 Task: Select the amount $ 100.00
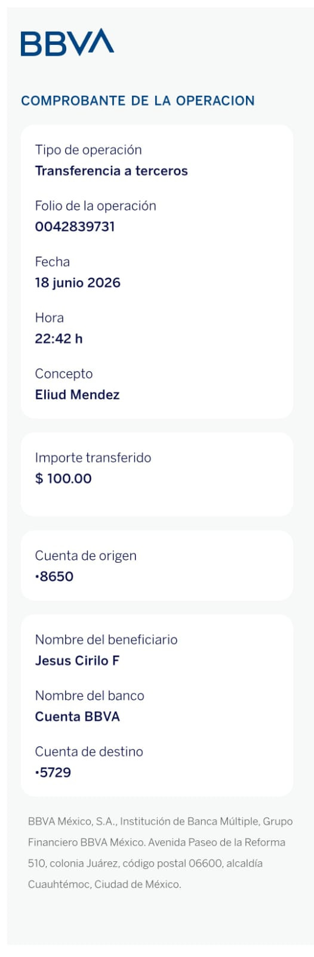[x=63, y=478]
